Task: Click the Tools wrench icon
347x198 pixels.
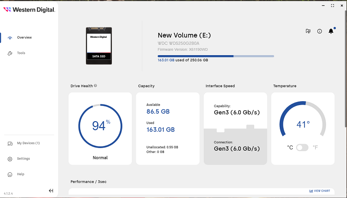Action: tap(10, 53)
